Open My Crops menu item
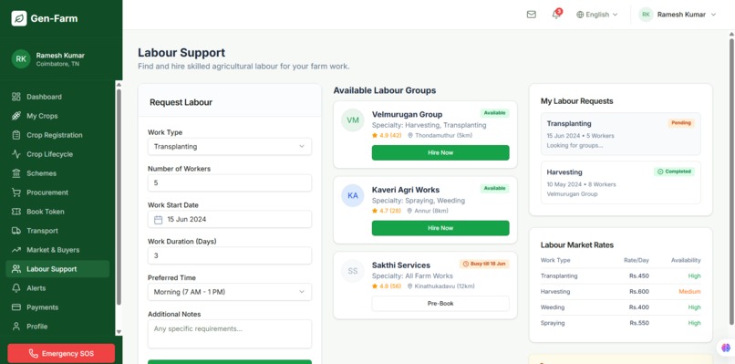 point(57,116)
